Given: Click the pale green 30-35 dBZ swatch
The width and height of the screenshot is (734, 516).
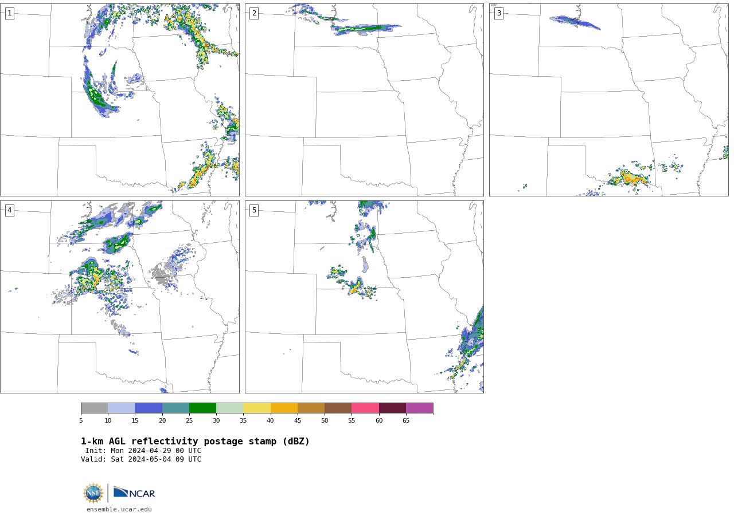Looking at the screenshot, I should tap(229, 408).
